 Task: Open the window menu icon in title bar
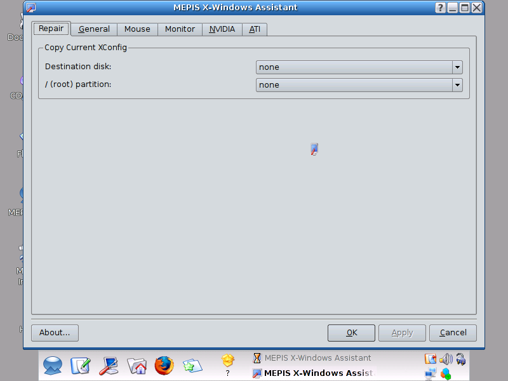click(x=31, y=8)
